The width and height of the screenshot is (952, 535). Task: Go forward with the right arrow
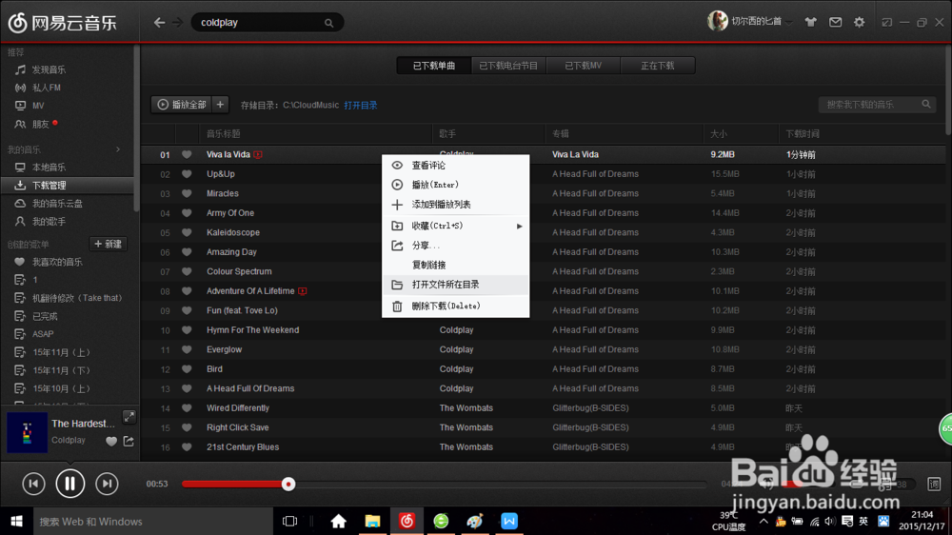177,23
